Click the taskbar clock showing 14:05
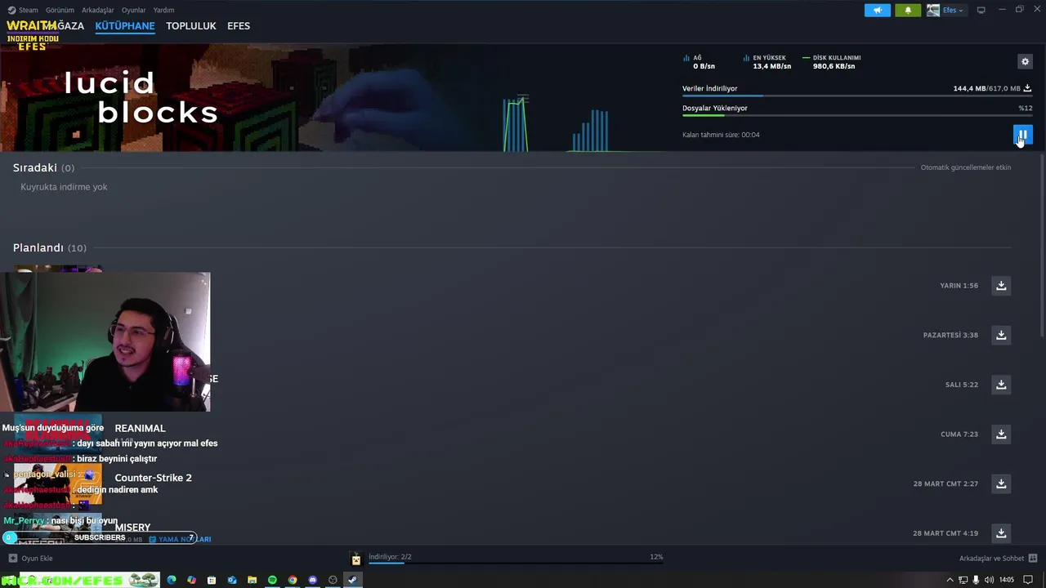 pyautogui.click(x=1007, y=580)
